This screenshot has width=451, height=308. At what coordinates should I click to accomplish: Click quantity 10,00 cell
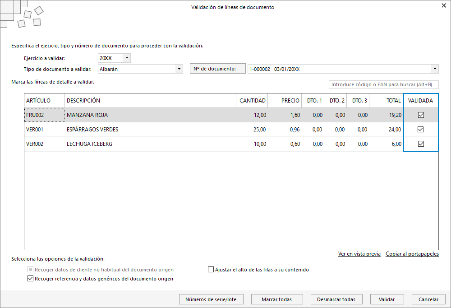(x=252, y=144)
